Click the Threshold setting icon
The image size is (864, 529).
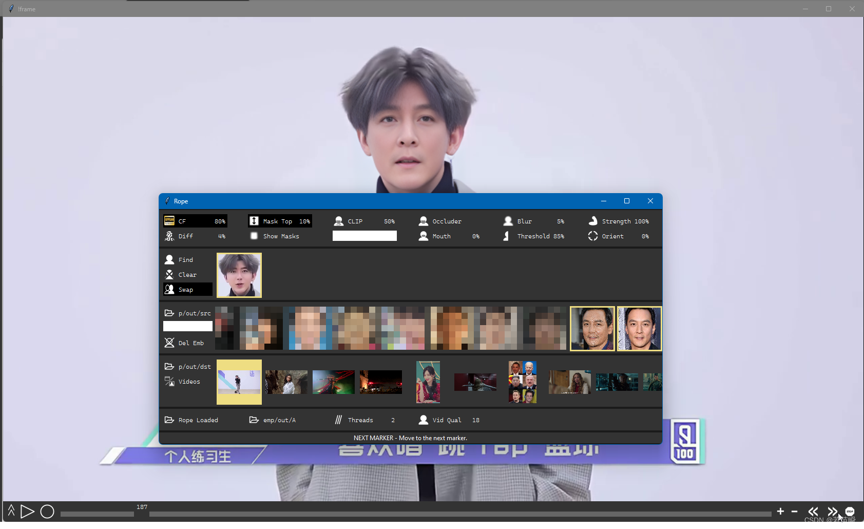pyautogui.click(x=508, y=236)
